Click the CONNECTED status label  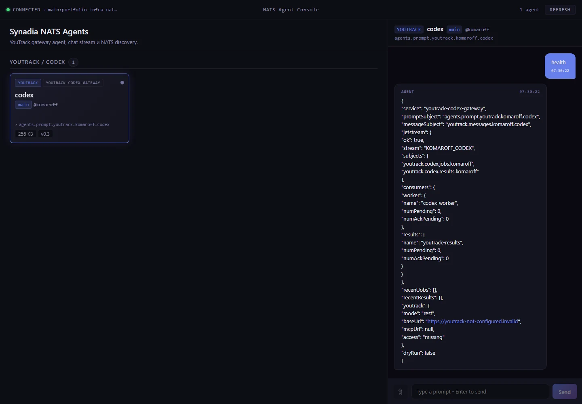click(27, 10)
